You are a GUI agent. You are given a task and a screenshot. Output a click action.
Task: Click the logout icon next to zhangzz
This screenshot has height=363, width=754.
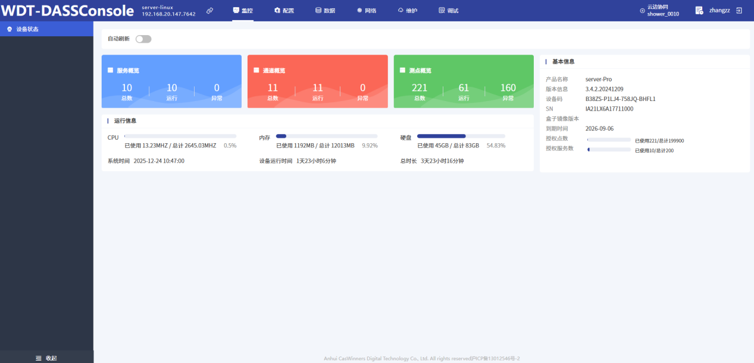[x=739, y=11]
